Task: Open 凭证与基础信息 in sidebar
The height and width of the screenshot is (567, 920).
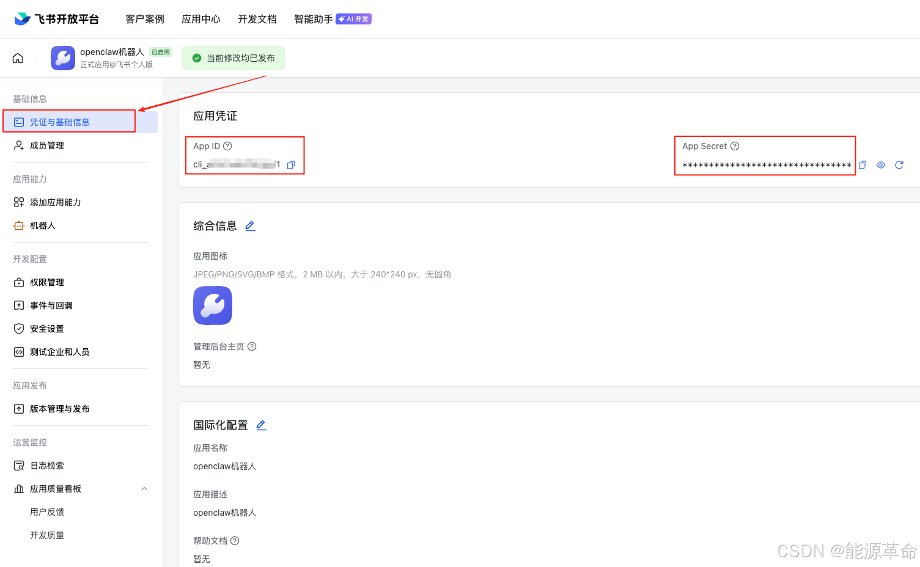Action: pyautogui.click(x=80, y=122)
